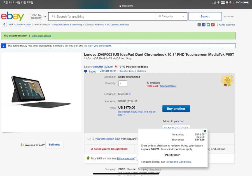252x176 pixels.
Task: Click the eBay logo
Action: click(x=12, y=16)
